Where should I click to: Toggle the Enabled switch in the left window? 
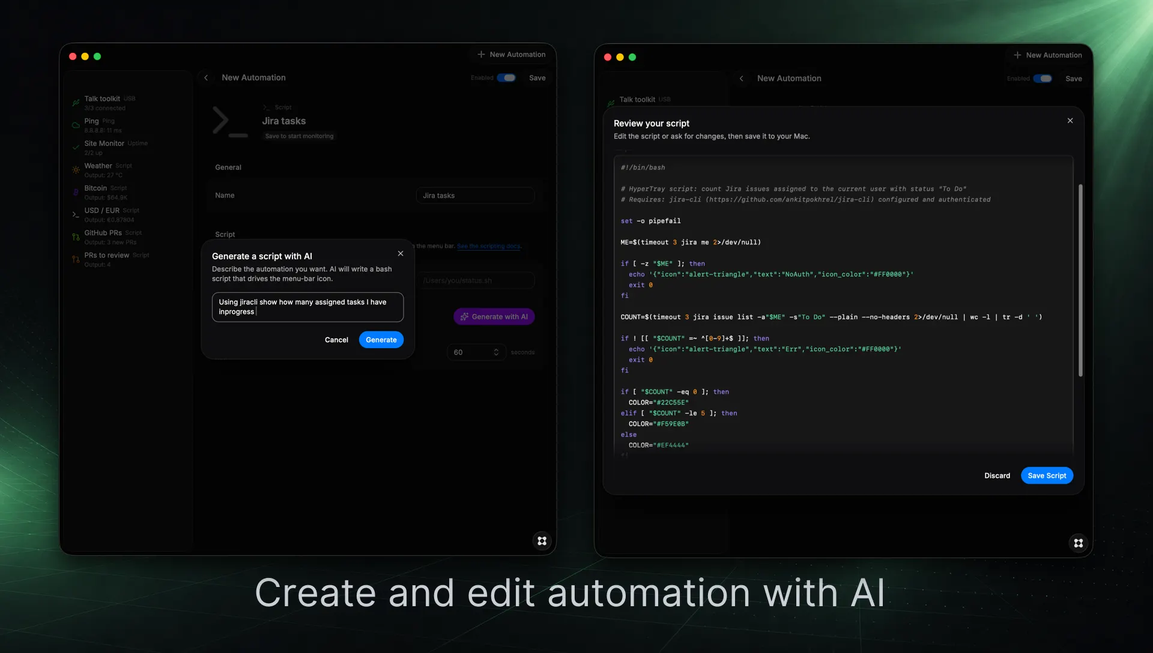tap(506, 78)
